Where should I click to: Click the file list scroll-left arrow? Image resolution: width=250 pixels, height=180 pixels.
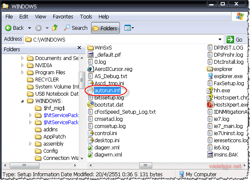(x=91, y=165)
